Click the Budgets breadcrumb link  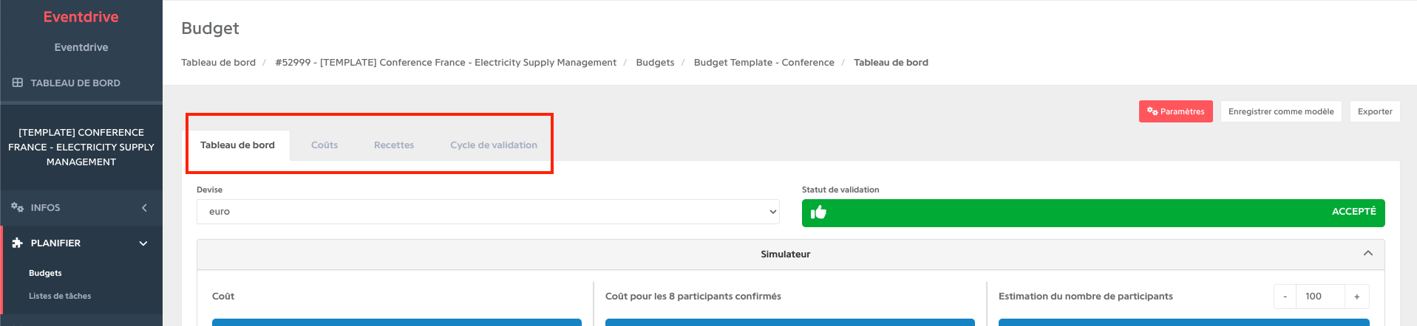pos(655,63)
